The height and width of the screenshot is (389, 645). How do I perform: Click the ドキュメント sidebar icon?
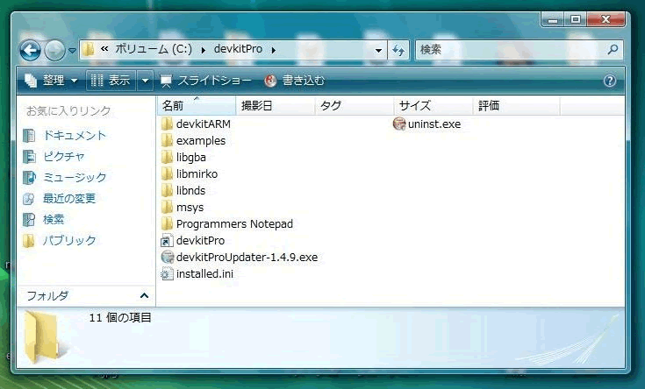(29, 135)
